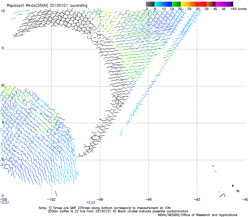
Task: Click the diamond-shaped island outline at lower right
Action: pyautogui.click(x=238, y=191)
